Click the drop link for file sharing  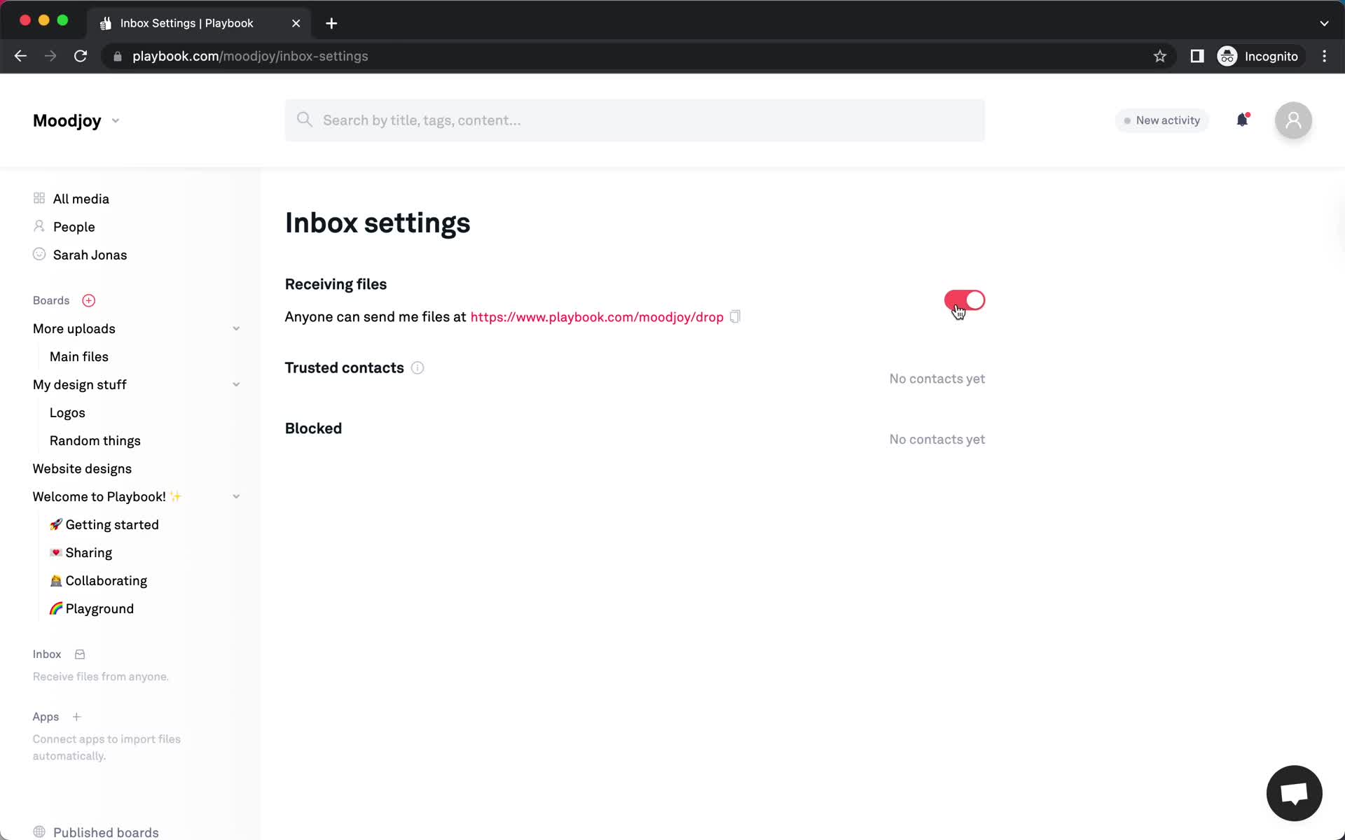[598, 316]
